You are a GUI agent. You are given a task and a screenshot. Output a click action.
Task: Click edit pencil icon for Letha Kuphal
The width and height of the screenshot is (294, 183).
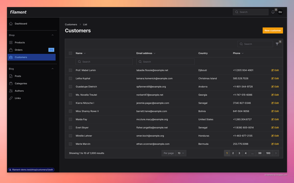point(272,79)
